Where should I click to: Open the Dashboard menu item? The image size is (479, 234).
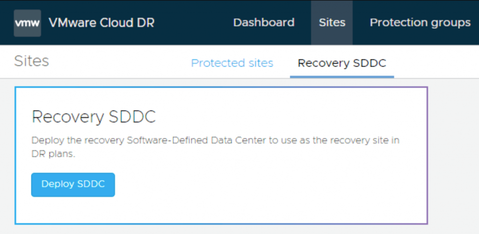(x=264, y=22)
